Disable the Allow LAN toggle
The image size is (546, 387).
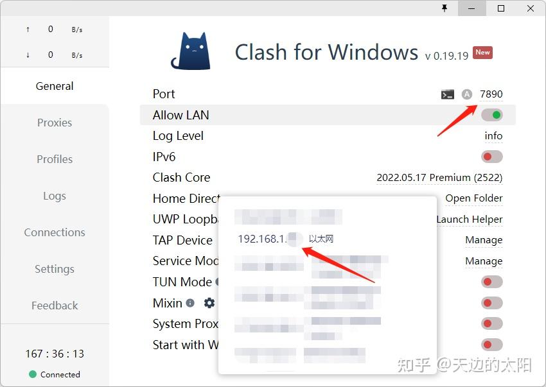coord(491,115)
